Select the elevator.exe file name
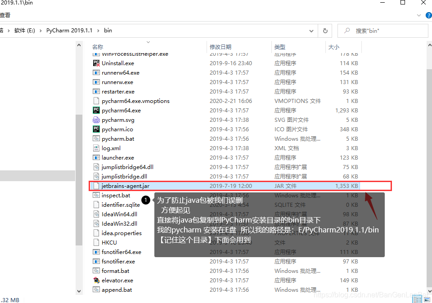This screenshot has height=303, width=432. click(x=117, y=281)
